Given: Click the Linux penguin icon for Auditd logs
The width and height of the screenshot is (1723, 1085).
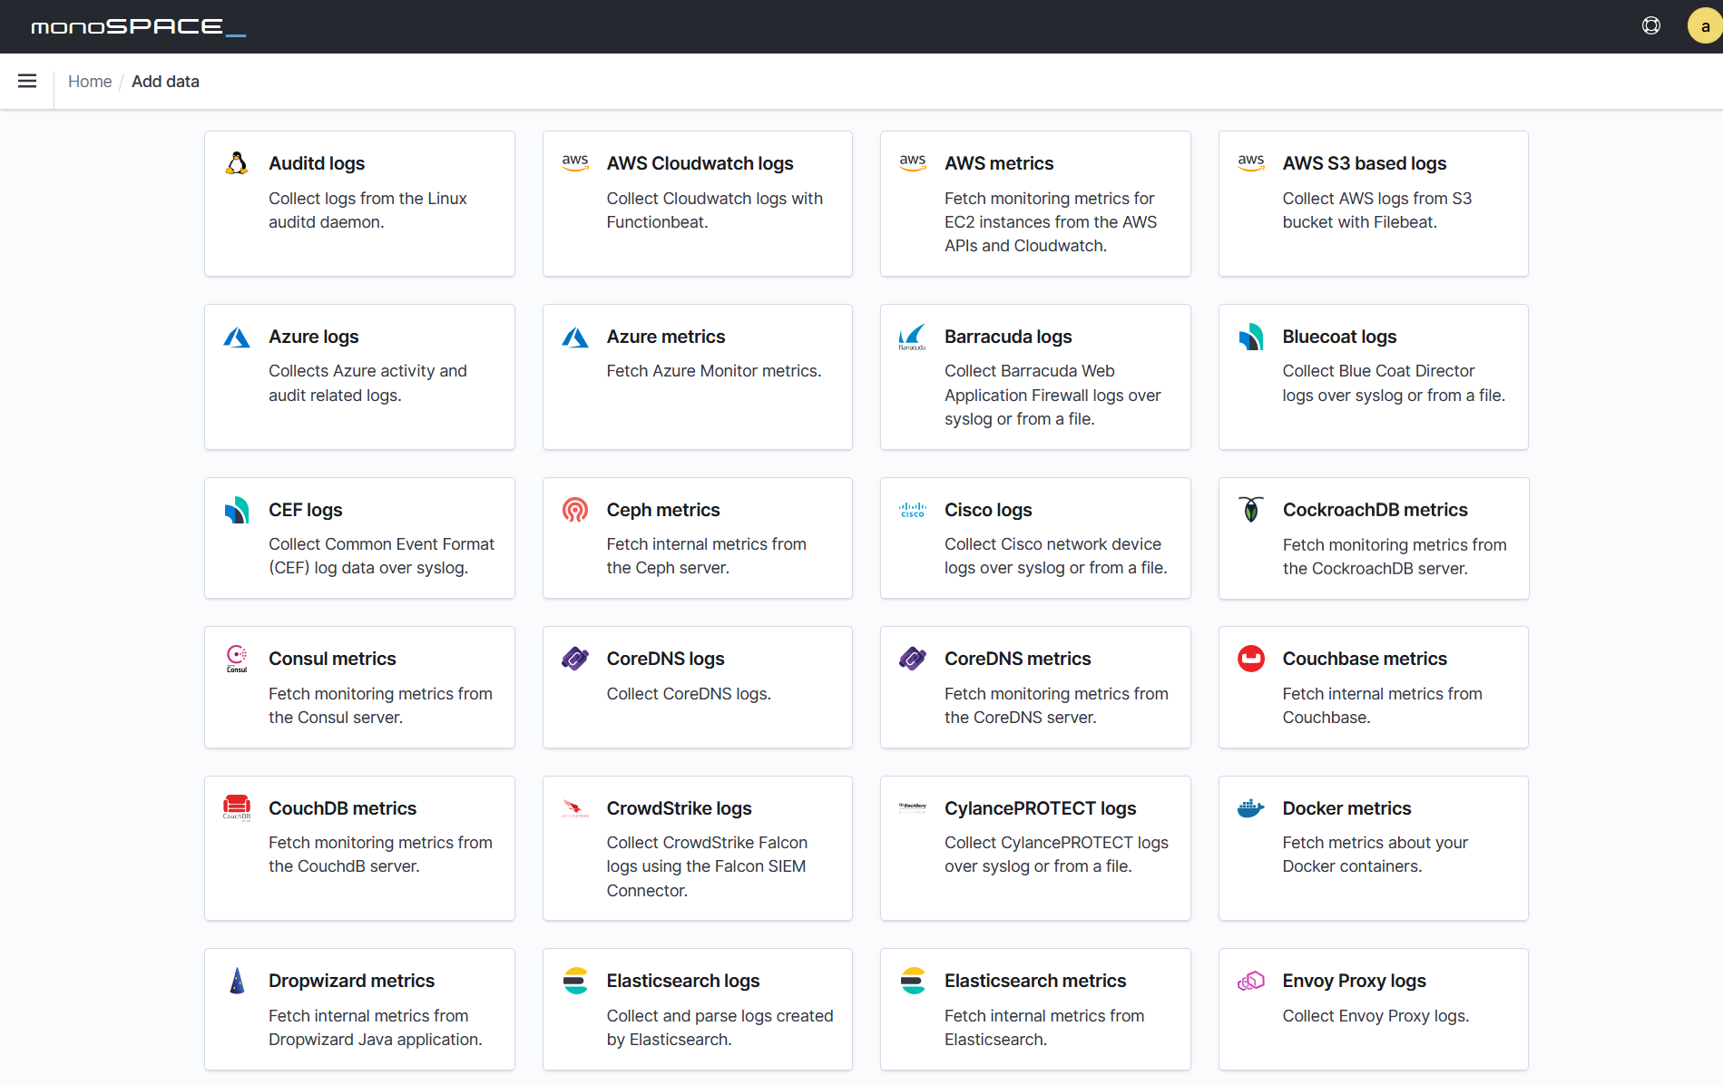Looking at the screenshot, I should [237, 163].
